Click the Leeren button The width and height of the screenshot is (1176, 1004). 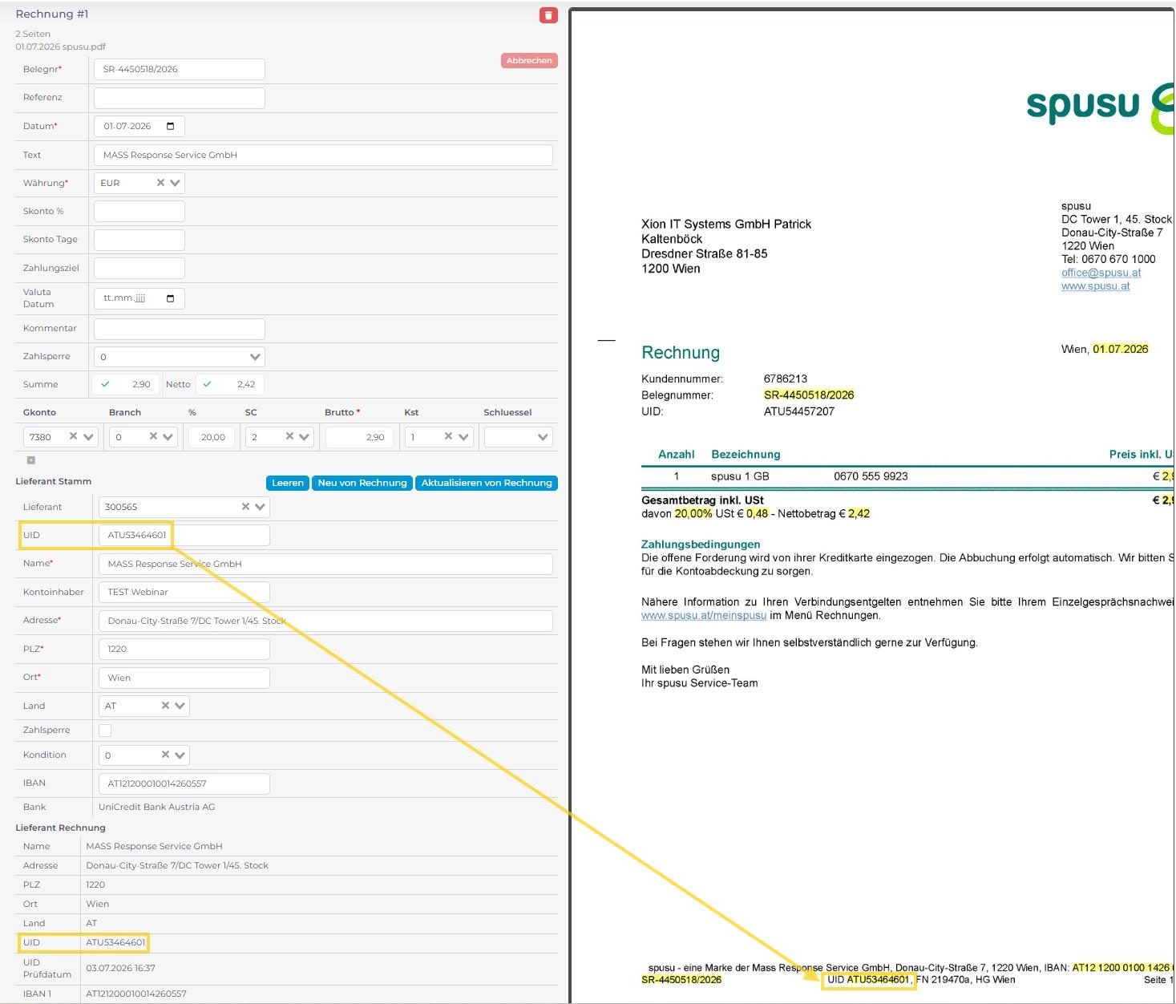click(288, 483)
